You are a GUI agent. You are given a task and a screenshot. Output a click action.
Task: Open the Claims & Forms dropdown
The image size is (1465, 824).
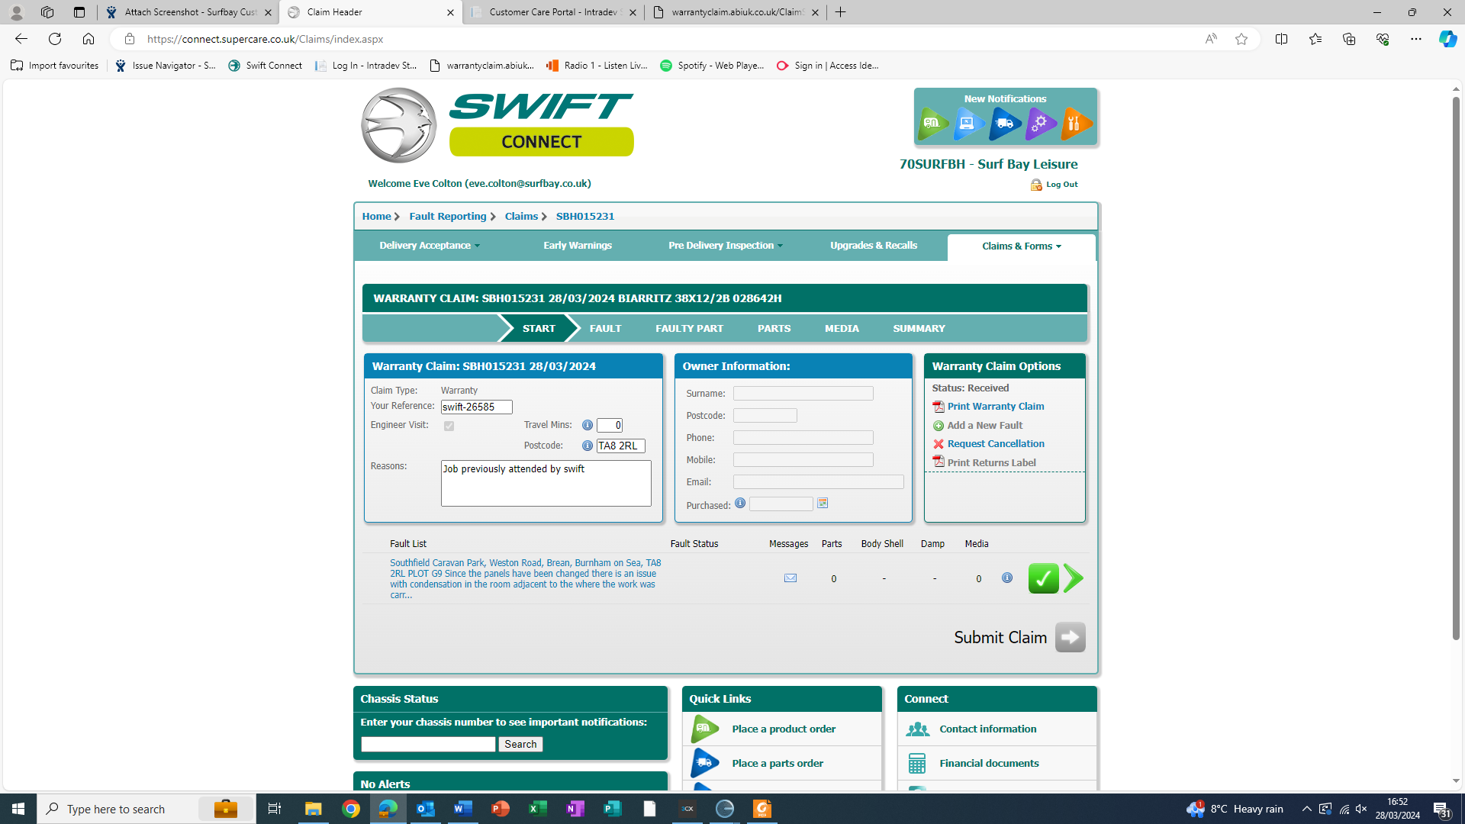(x=1021, y=246)
